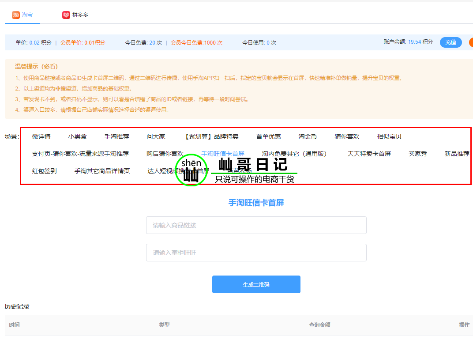Click the 今日使用: 0 次 text

[259, 42]
